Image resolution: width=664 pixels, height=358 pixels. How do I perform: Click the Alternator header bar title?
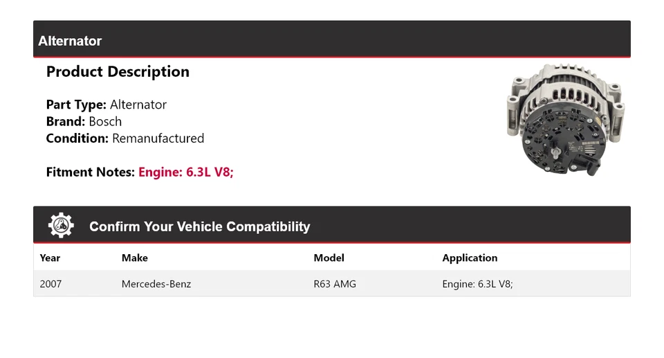[70, 41]
